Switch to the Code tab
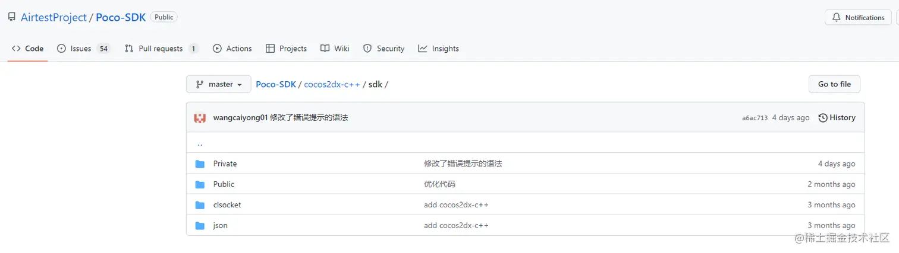Viewport: 899px width, 253px height. (x=27, y=49)
